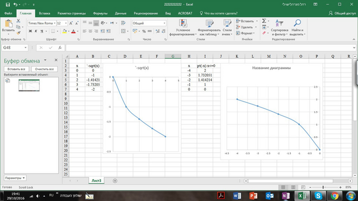358x201 pixels.
Task: Click the Conditional Formatting icon
Action: (x=183, y=23)
